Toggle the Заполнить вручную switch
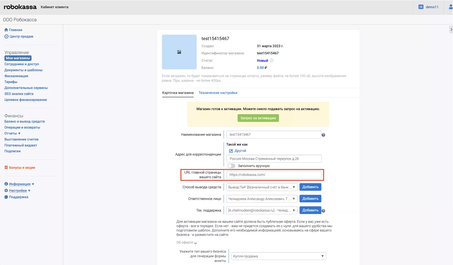Image resolution: width=453 pixels, height=265 pixels. click(231, 166)
